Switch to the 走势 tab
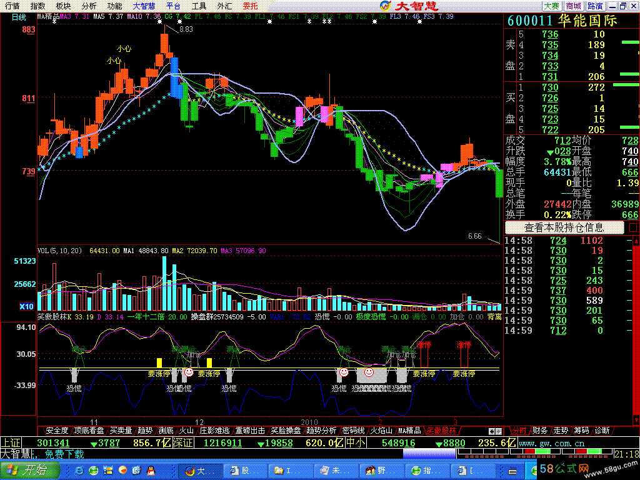This screenshot has width=640, height=480. (561, 431)
